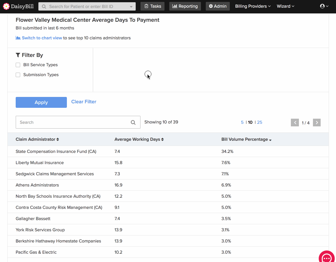This screenshot has height=262, width=336.
Task: Click the Clear Filter link
Action: pyautogui.click(x=84, y=102)
